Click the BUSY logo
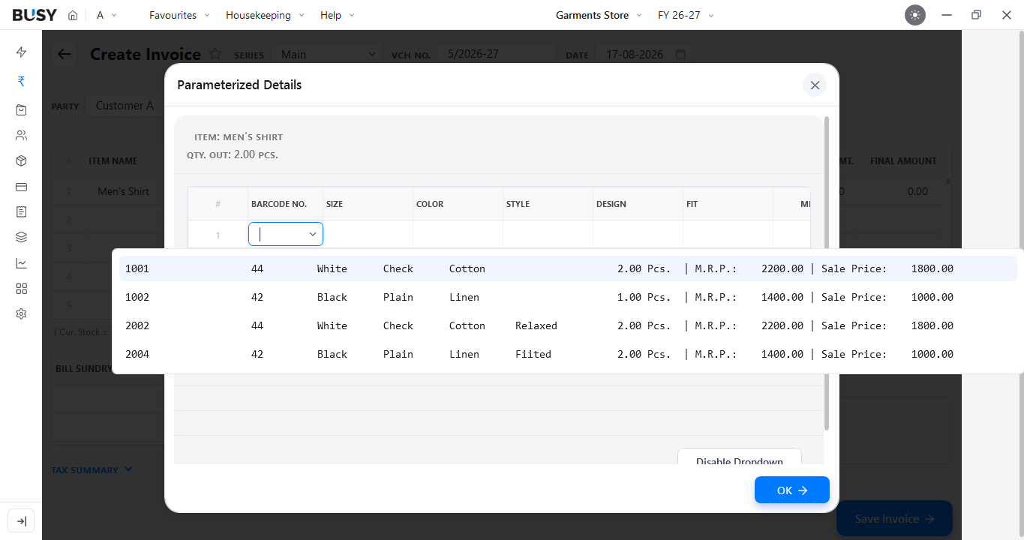The width and height of the screenshot is (1024, 540). coord(35,15)
